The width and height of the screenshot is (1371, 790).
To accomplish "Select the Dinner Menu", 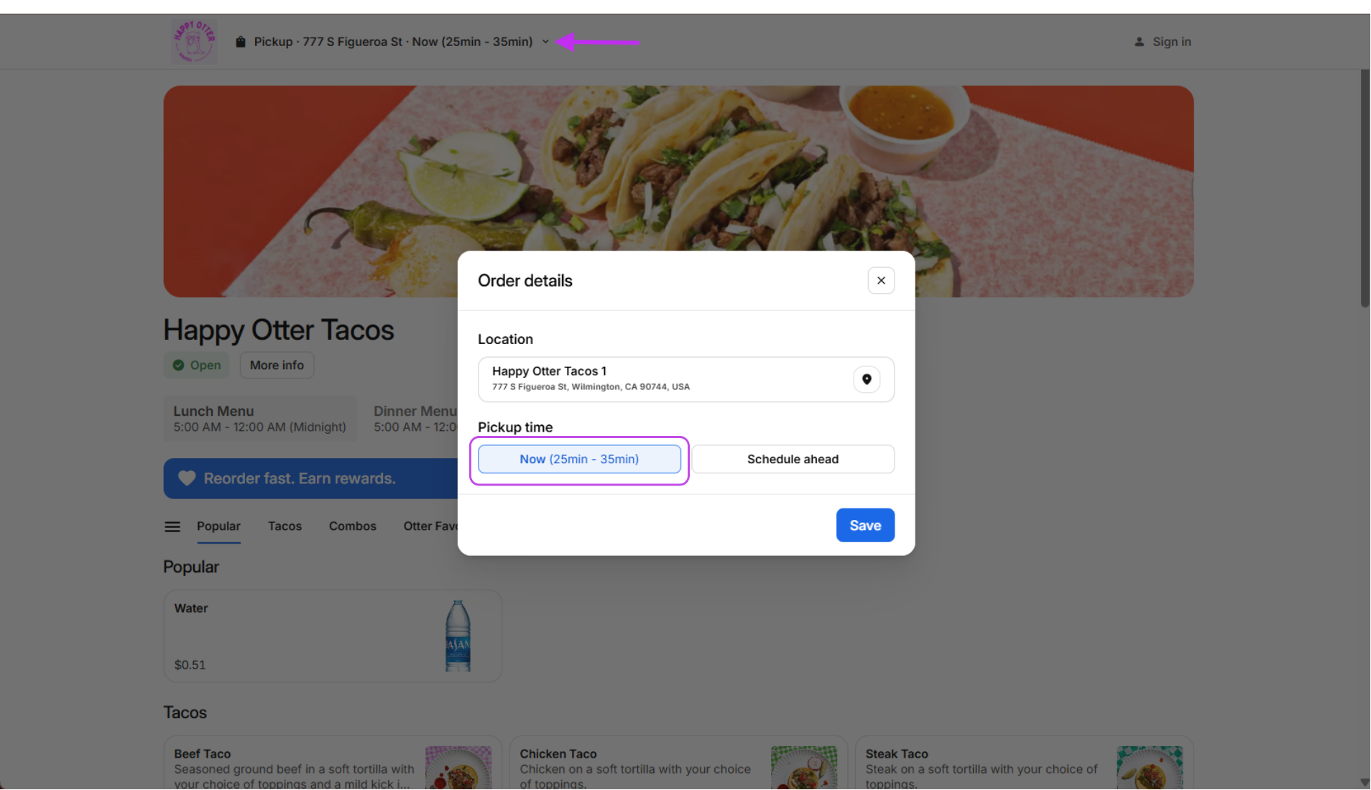I will point(415,419).
